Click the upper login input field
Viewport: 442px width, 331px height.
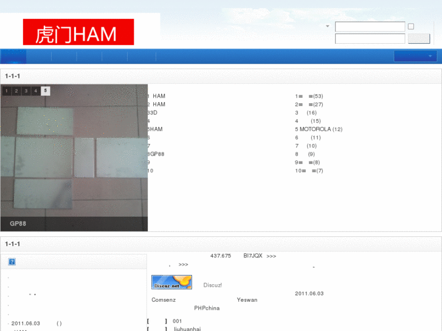pyautogui.click(x=370, y=27)
